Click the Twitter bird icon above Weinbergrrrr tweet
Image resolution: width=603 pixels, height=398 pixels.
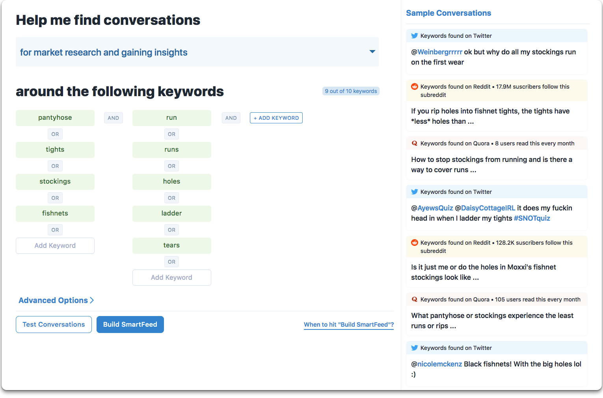414,36
